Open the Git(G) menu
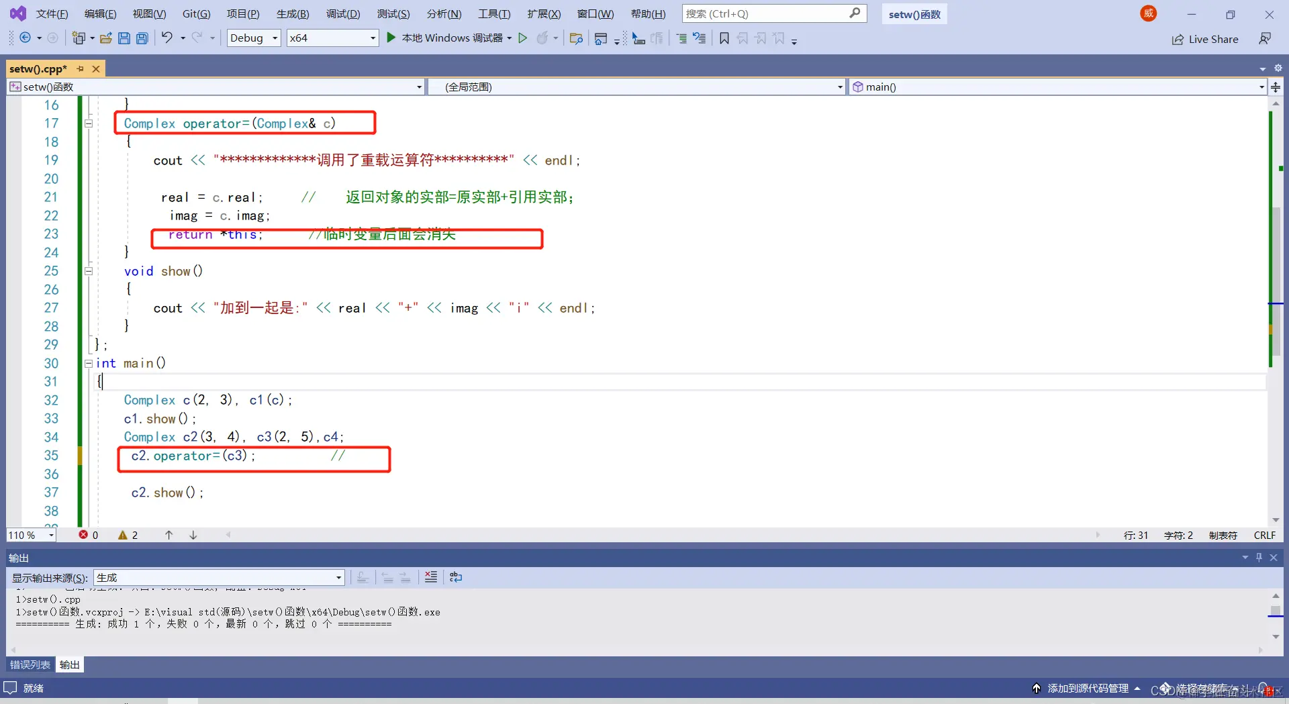 click(x=196, y=13)
